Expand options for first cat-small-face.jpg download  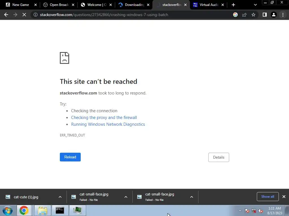coord(126,197)
